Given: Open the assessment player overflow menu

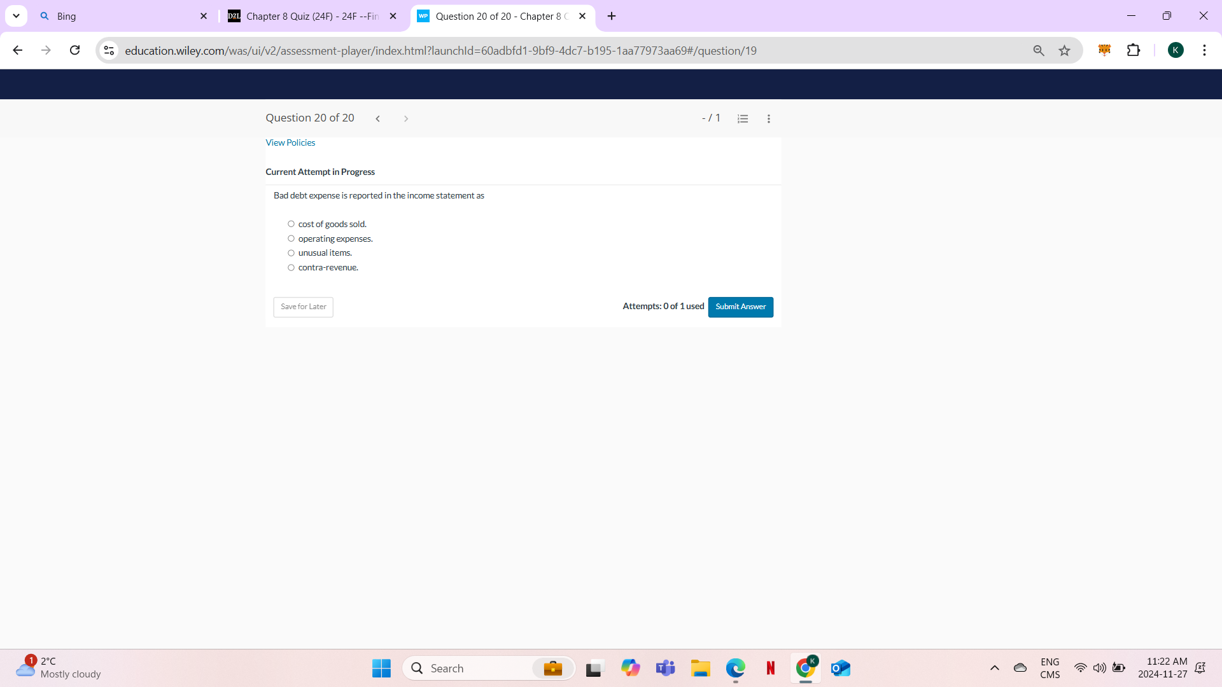Looking at the screenshot, I should click(x=768, y=118).
